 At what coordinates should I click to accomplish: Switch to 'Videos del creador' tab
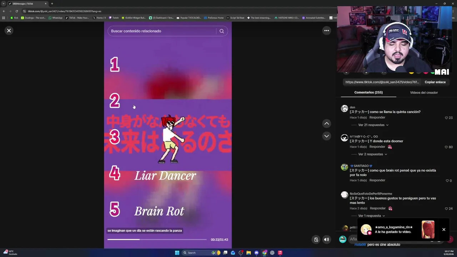pyautogui.click(x=424, y=92)
